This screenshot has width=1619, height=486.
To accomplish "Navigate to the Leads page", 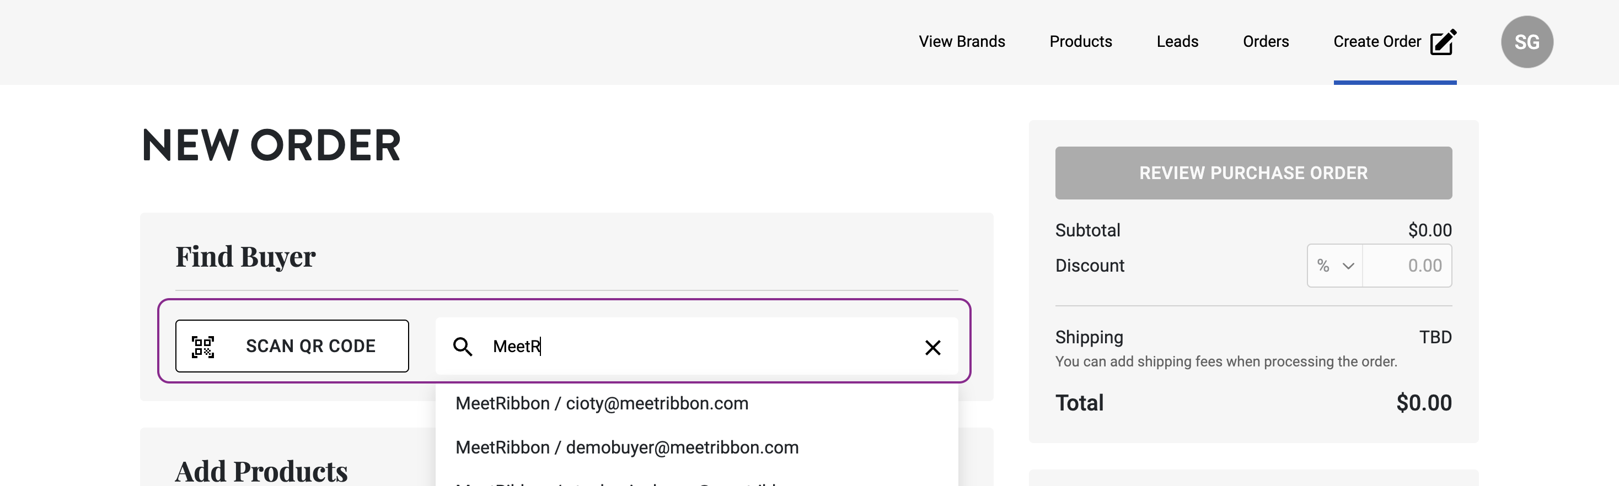I will click(1177, 41).
